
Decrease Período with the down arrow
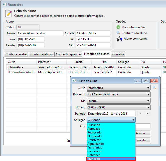[148, 114]
